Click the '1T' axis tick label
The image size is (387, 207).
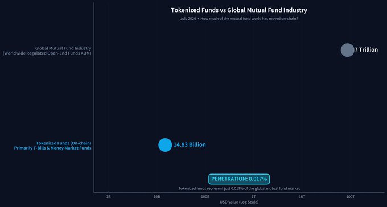(254, 197)
